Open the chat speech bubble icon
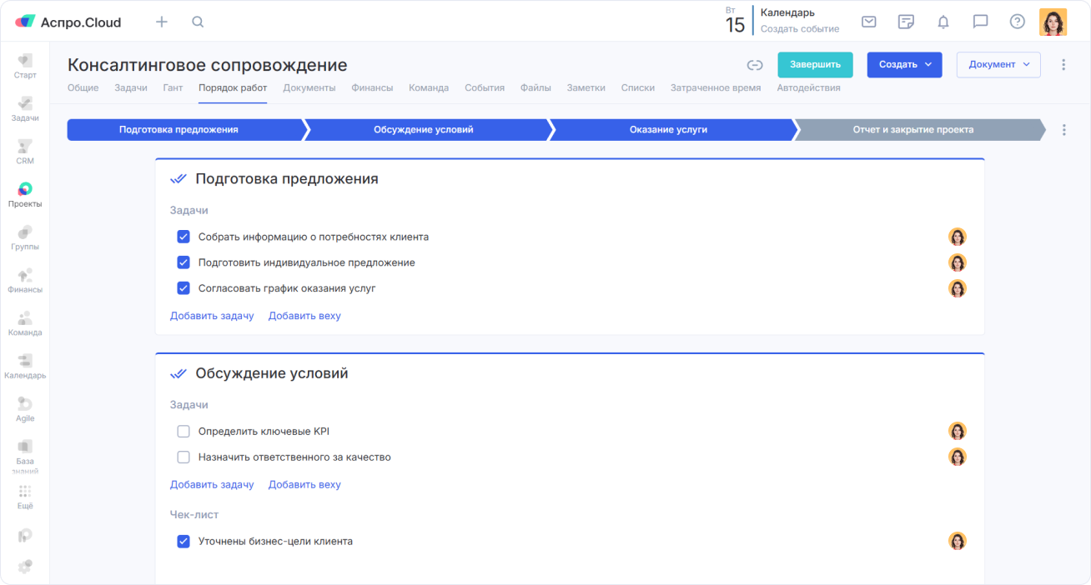The height and width of the screenshot is (585, 1091). pos(981,22)
